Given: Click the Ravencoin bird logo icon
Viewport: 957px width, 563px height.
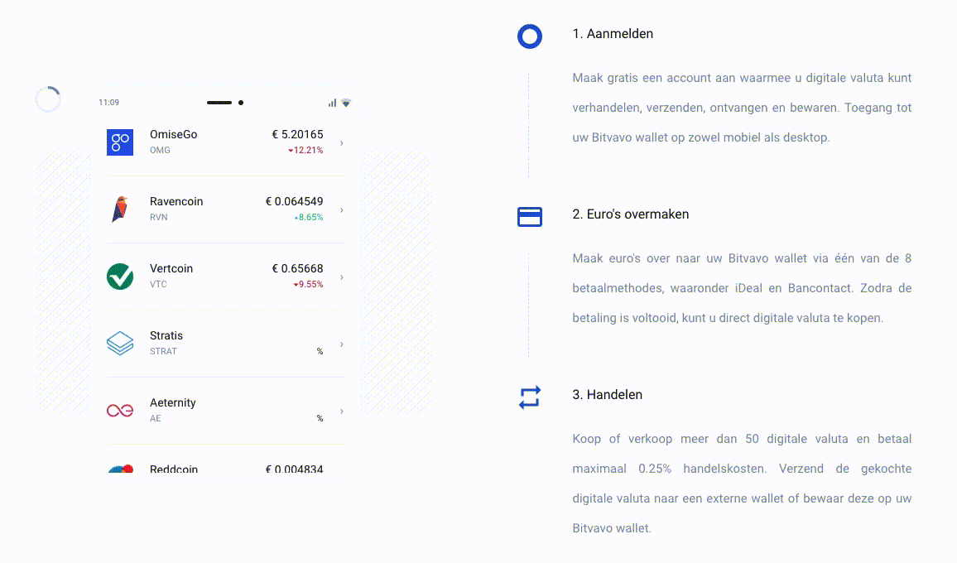Looking at the screenshot, I should [120, 209].
